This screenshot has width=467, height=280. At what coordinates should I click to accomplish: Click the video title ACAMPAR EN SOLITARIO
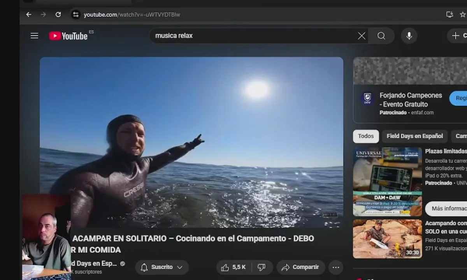coord(193,244)
